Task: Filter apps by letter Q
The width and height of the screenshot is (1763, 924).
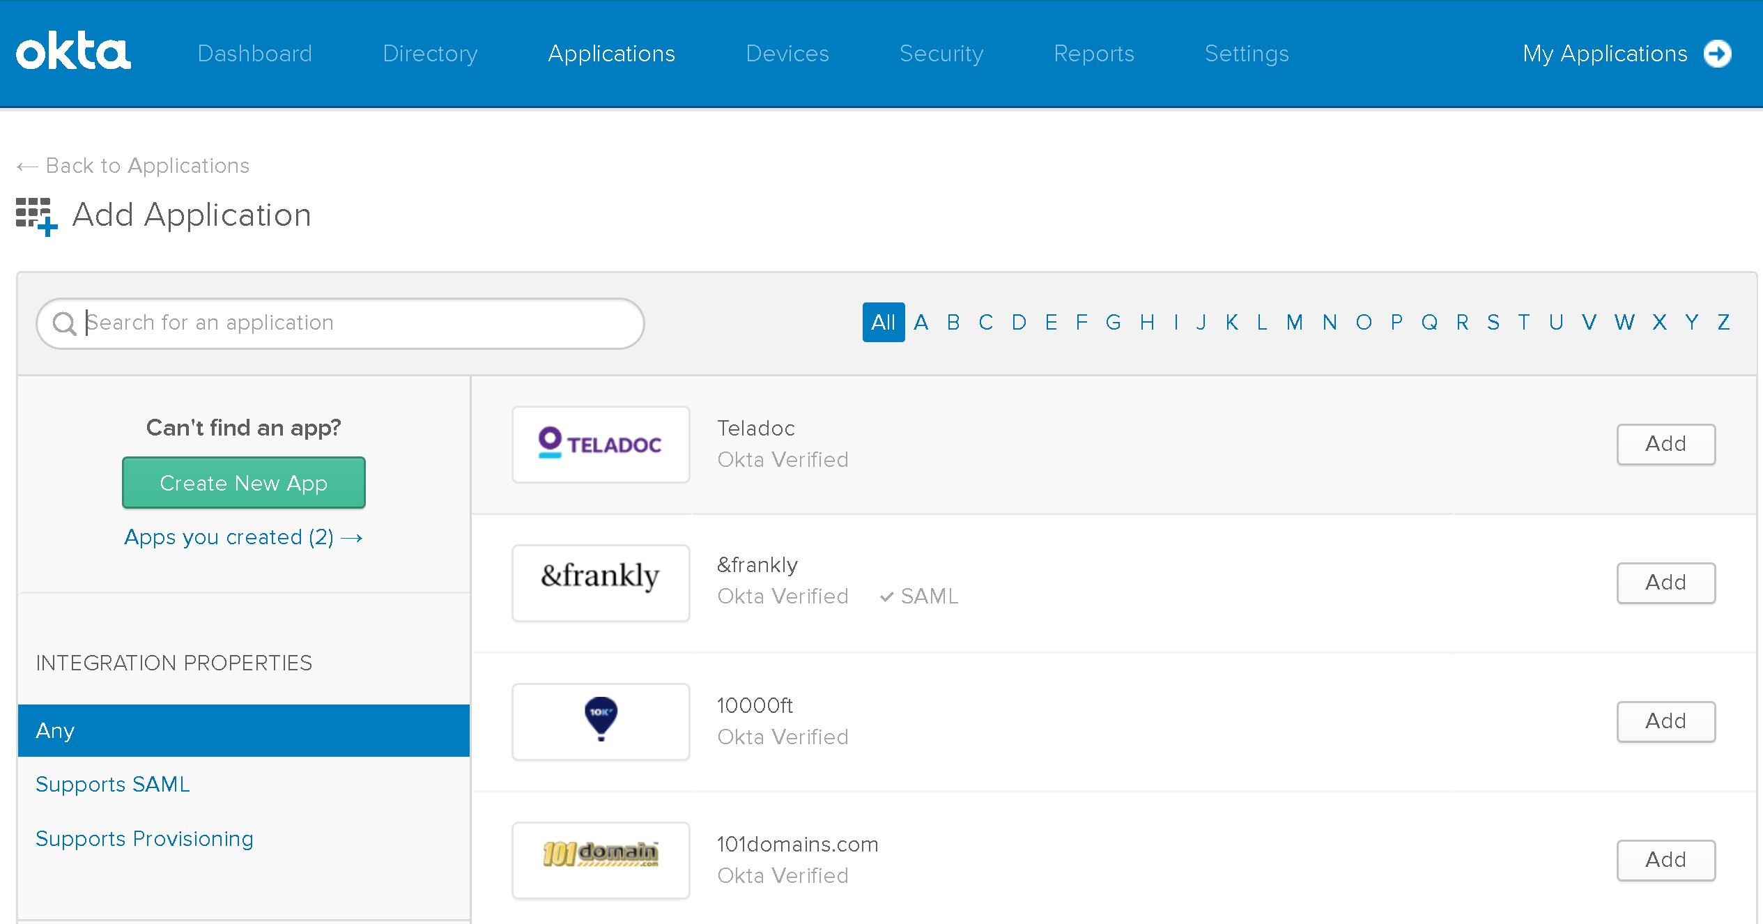Action: coord(1429,322)
